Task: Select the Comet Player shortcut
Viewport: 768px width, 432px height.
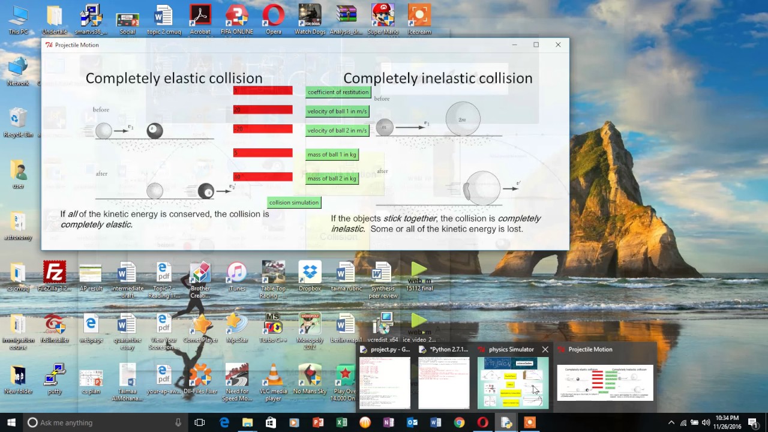Action: coord(200,328)
